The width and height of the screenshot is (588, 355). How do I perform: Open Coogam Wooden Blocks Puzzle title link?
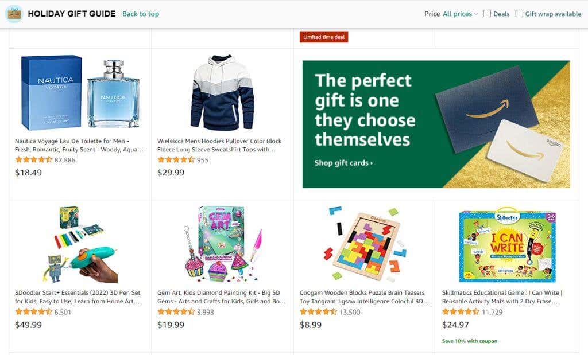click(364, 297)
